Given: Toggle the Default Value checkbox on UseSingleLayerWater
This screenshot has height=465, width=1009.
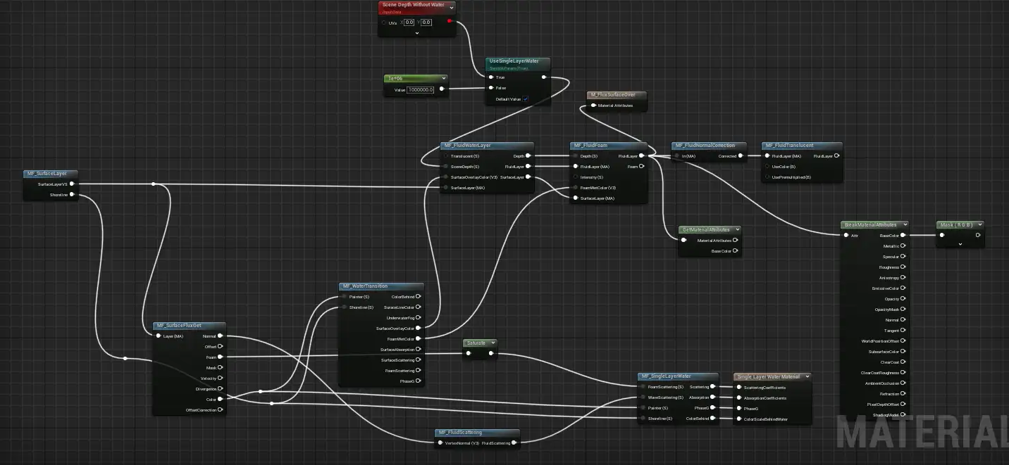Looking at the screenshot, I should (525, 99).
